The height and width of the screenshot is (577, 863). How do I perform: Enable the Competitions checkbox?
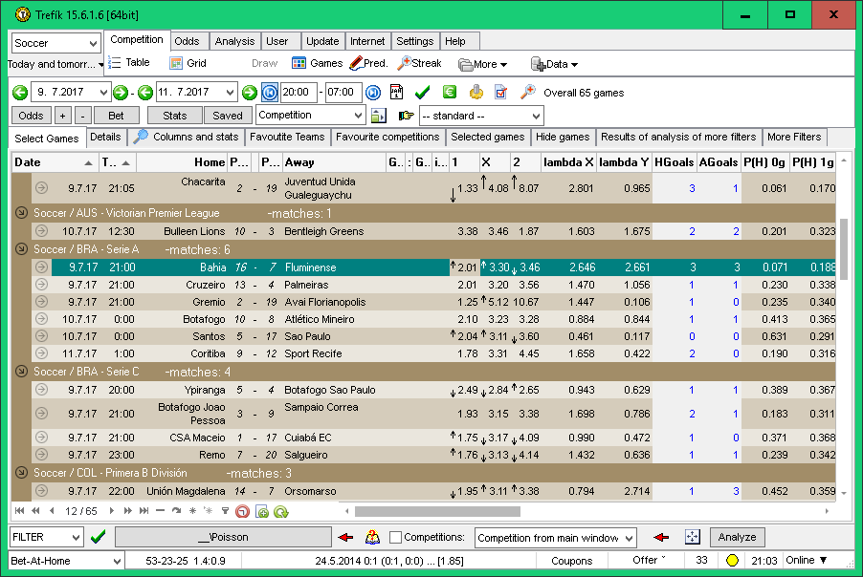pyautogui.click(x=396, y=538)
